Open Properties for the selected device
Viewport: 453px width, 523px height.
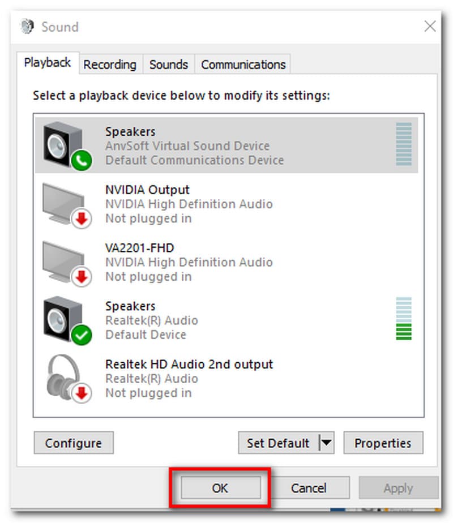pos(383,443)
